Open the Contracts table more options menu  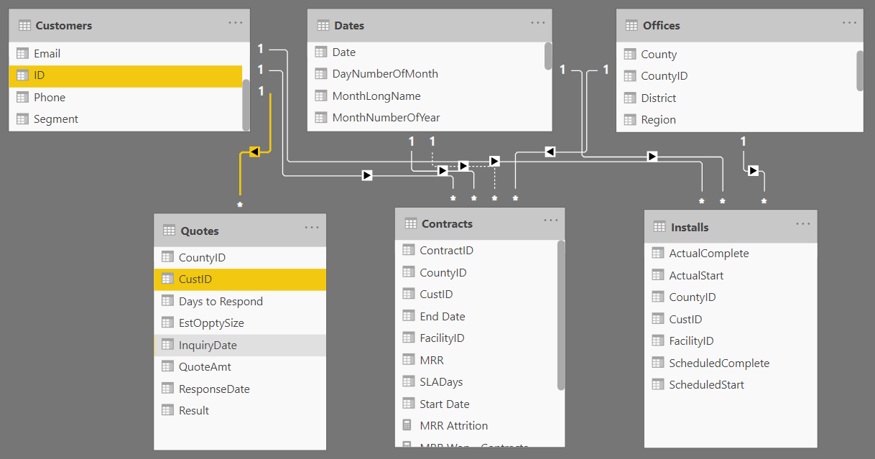[551, 221]
